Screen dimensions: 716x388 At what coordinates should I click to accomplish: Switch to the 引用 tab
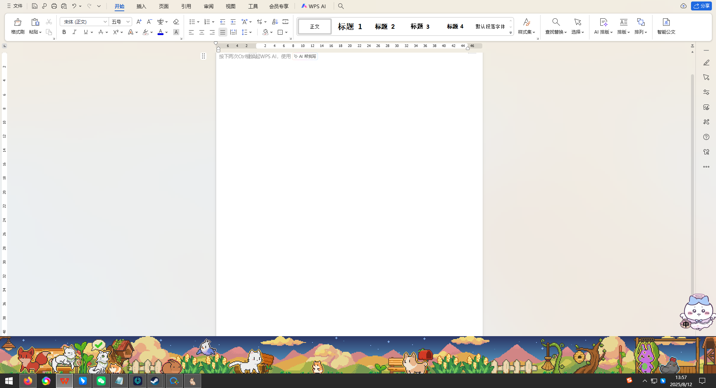(x=186, y=6)
